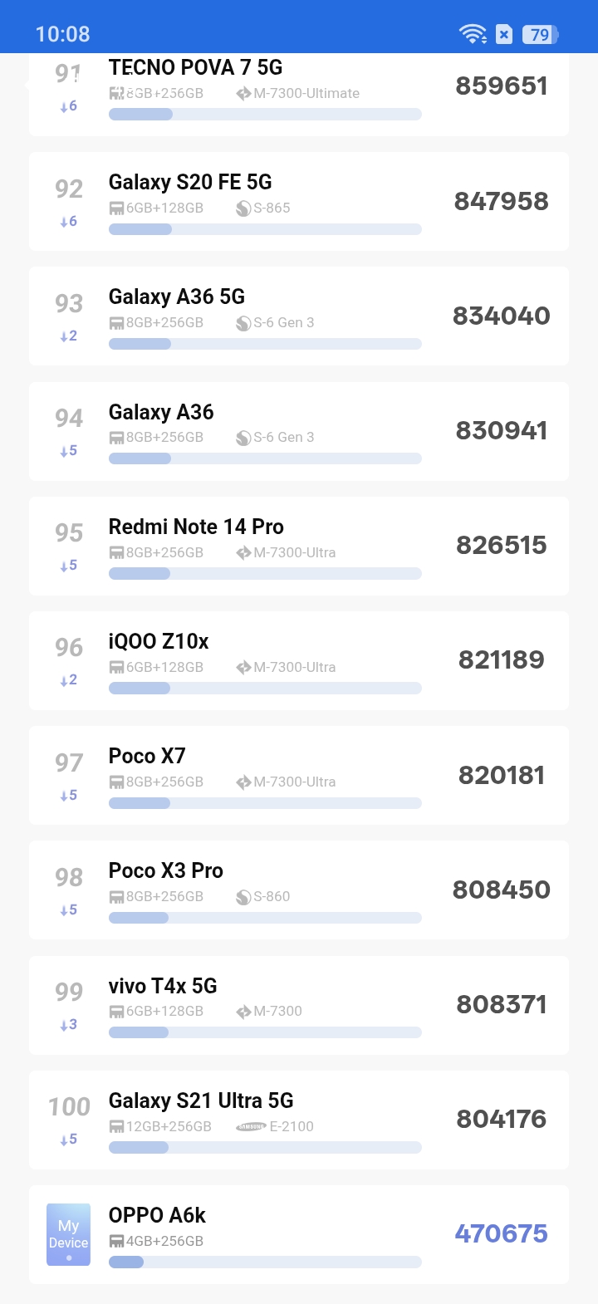Tap the 470675 score for OPPO A6k
This screenshot has width=598, height=1304.
point(501,1234)
